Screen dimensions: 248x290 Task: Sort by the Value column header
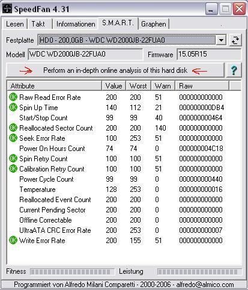[113, 86]
